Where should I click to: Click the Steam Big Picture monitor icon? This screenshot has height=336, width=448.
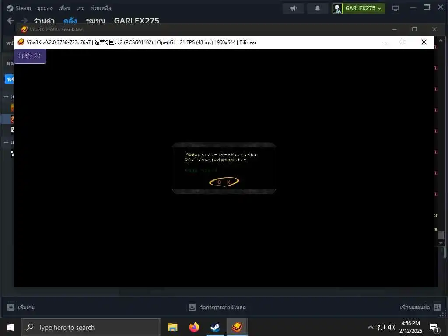(395, 8)
